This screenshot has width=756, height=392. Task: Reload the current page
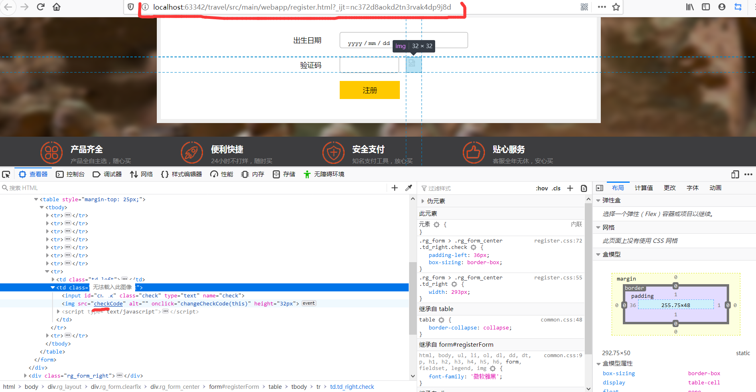[41, 7]
